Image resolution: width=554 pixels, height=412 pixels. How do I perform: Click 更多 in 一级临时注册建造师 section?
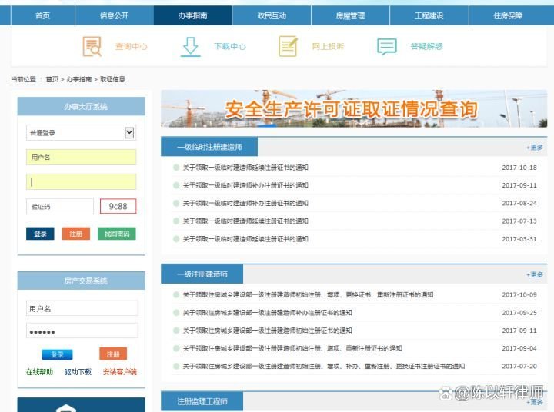tap(535, 148)
